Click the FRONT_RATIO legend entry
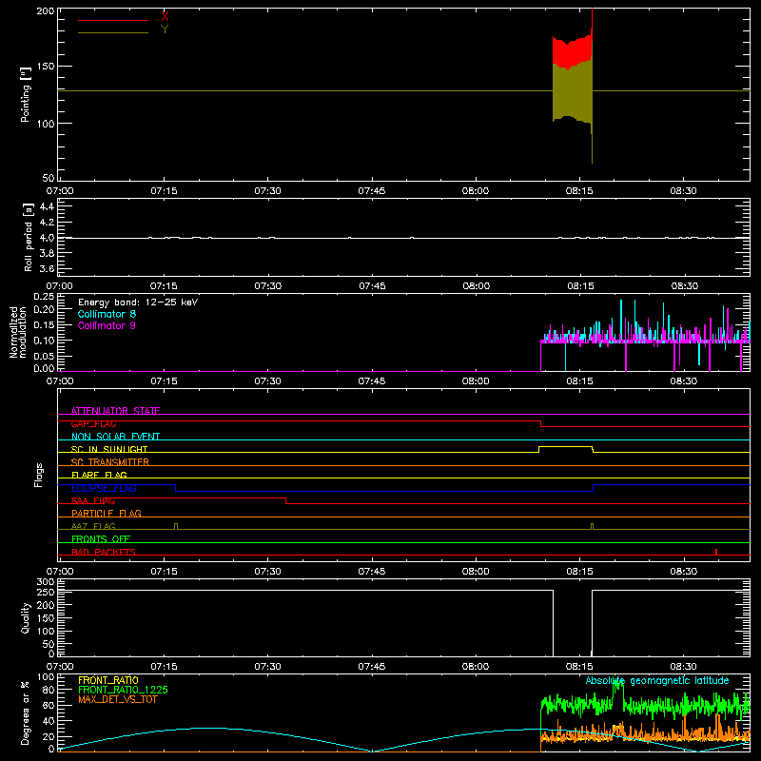 (108, 680)
